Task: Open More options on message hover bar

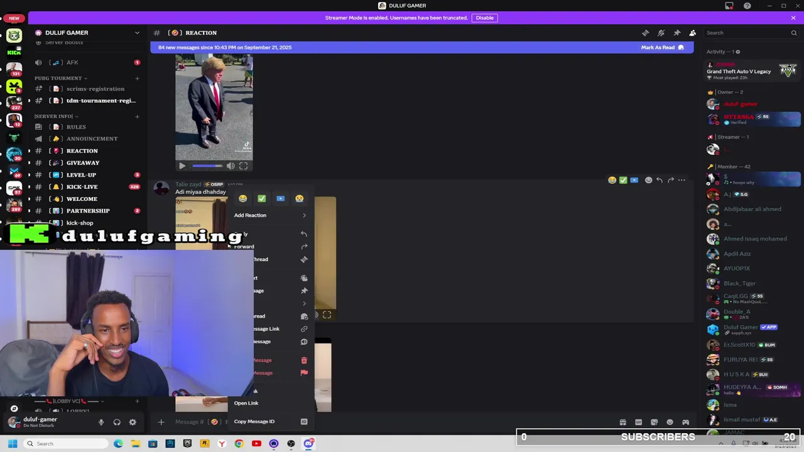Action: pyautogui.click(x=682, y=180)
